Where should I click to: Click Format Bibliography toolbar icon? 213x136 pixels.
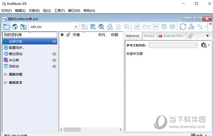coord(164,27)
